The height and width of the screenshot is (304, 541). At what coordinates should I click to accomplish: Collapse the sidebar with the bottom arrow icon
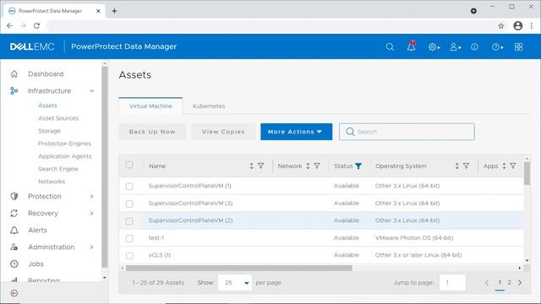(x=14, y=293)
